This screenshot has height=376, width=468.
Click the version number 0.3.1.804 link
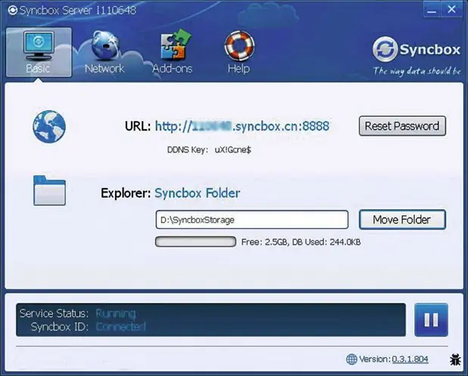point(410,359)
